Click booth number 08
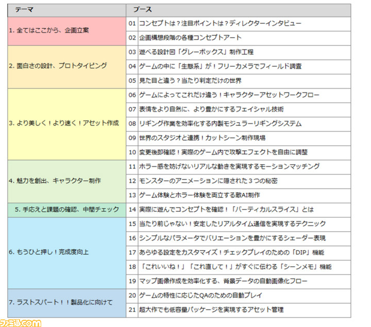The height and width of the screenshot is (327, 371). tap(132, 124)
